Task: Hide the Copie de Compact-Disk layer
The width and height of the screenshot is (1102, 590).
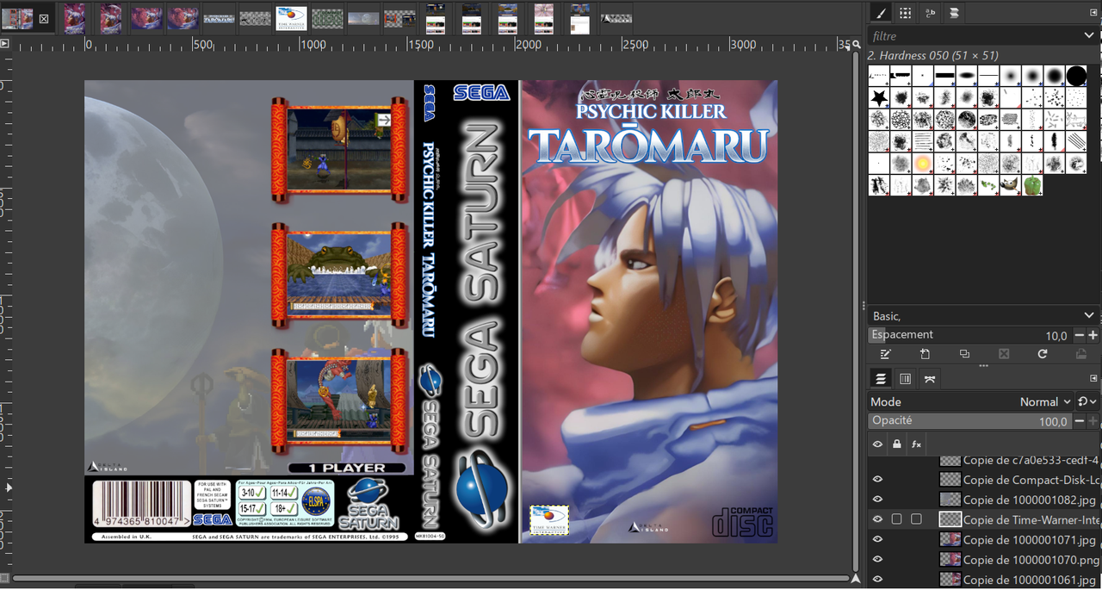Action: pos(877,480)
